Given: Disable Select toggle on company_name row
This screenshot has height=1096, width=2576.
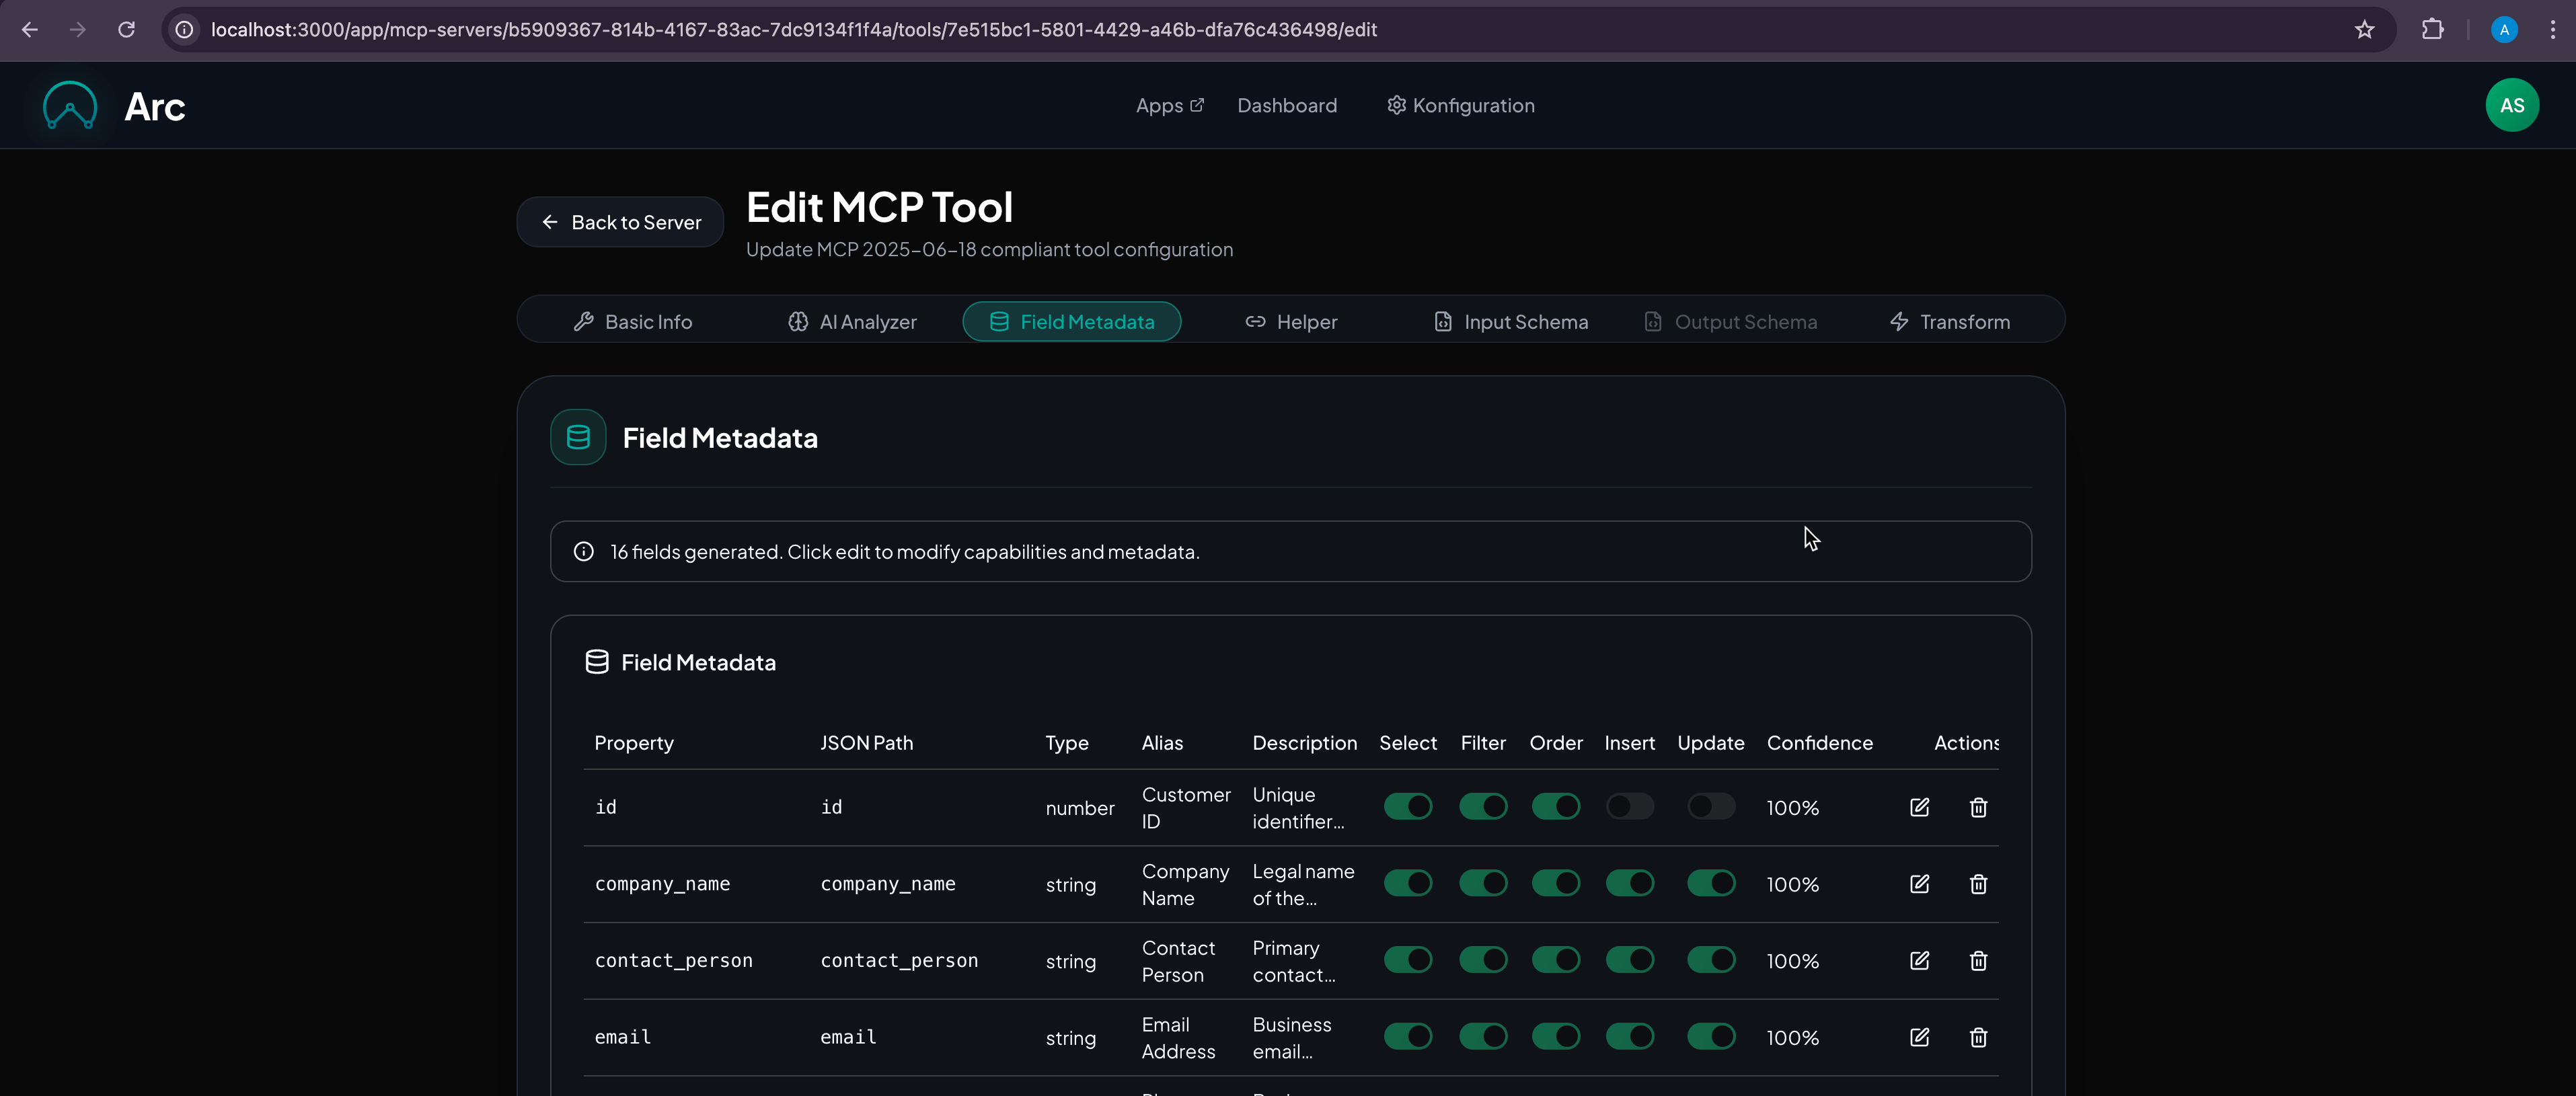Looking at the screenshot, I should click(1408, 883).
